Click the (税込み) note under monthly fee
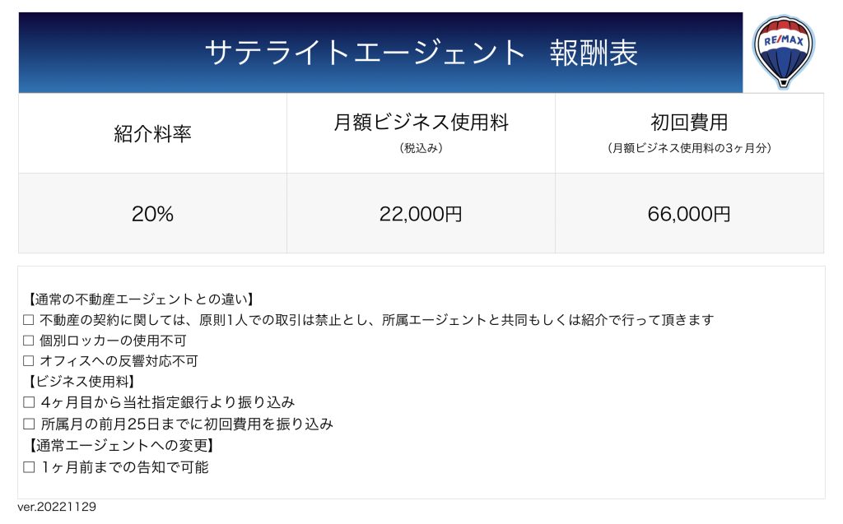 pyautogui.click(x=421, y=148)
